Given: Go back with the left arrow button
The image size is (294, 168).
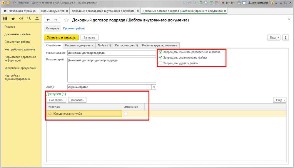Looking at the screenshot, I should pyautogui.click(x=48, y=20).
